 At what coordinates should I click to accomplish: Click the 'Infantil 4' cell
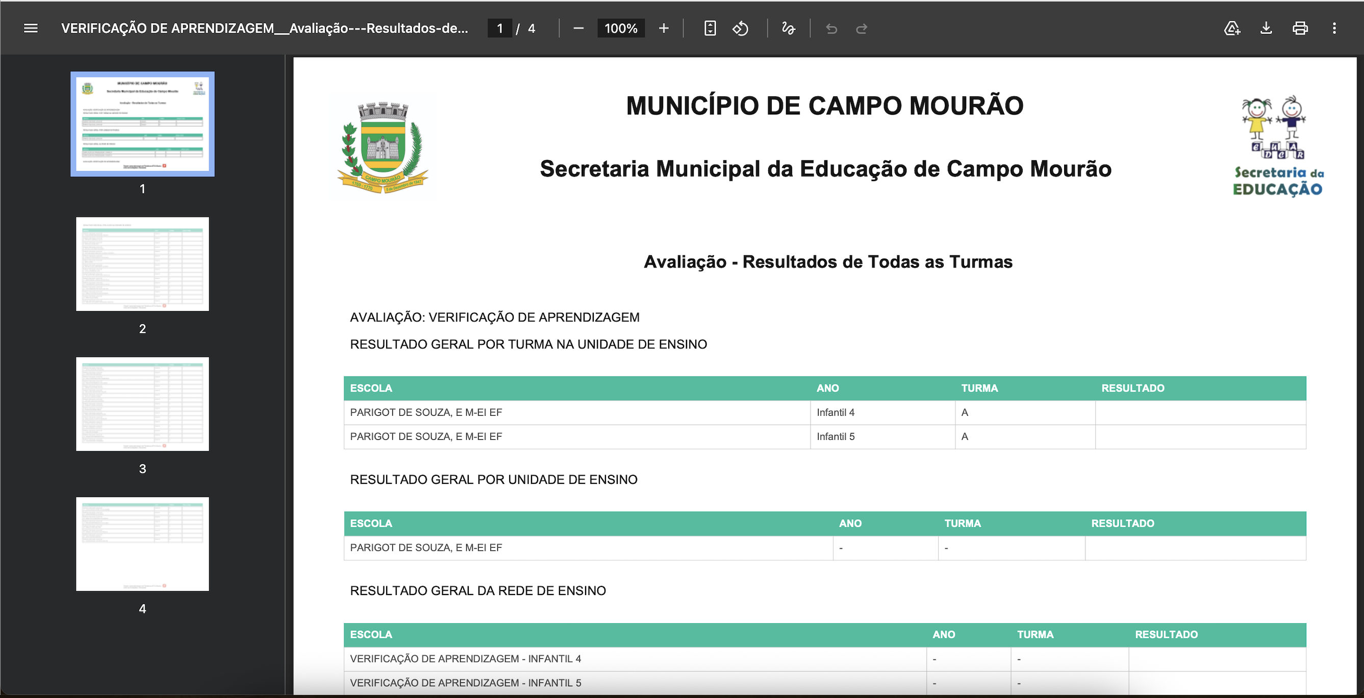(x=882, y=413)
